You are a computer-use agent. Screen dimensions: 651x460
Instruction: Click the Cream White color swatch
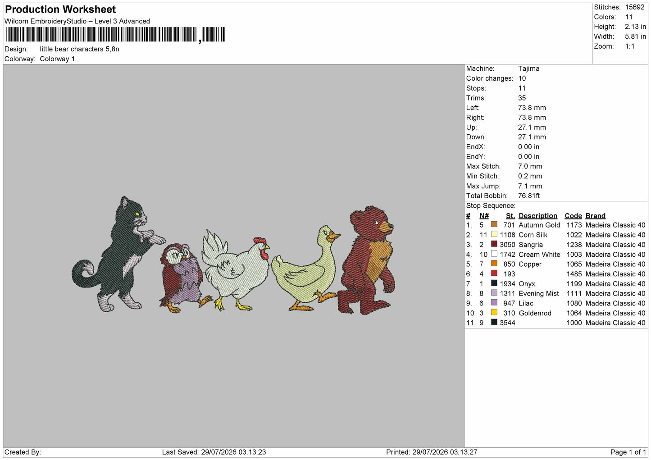pos(494,254)
